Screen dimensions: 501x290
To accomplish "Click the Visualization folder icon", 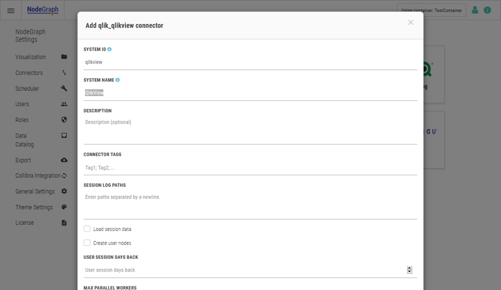I will (x=64, y=57).
